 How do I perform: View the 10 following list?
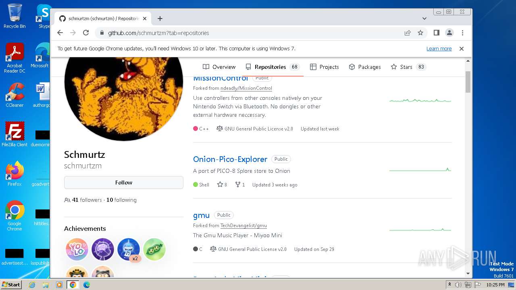(x=121, y=200)
